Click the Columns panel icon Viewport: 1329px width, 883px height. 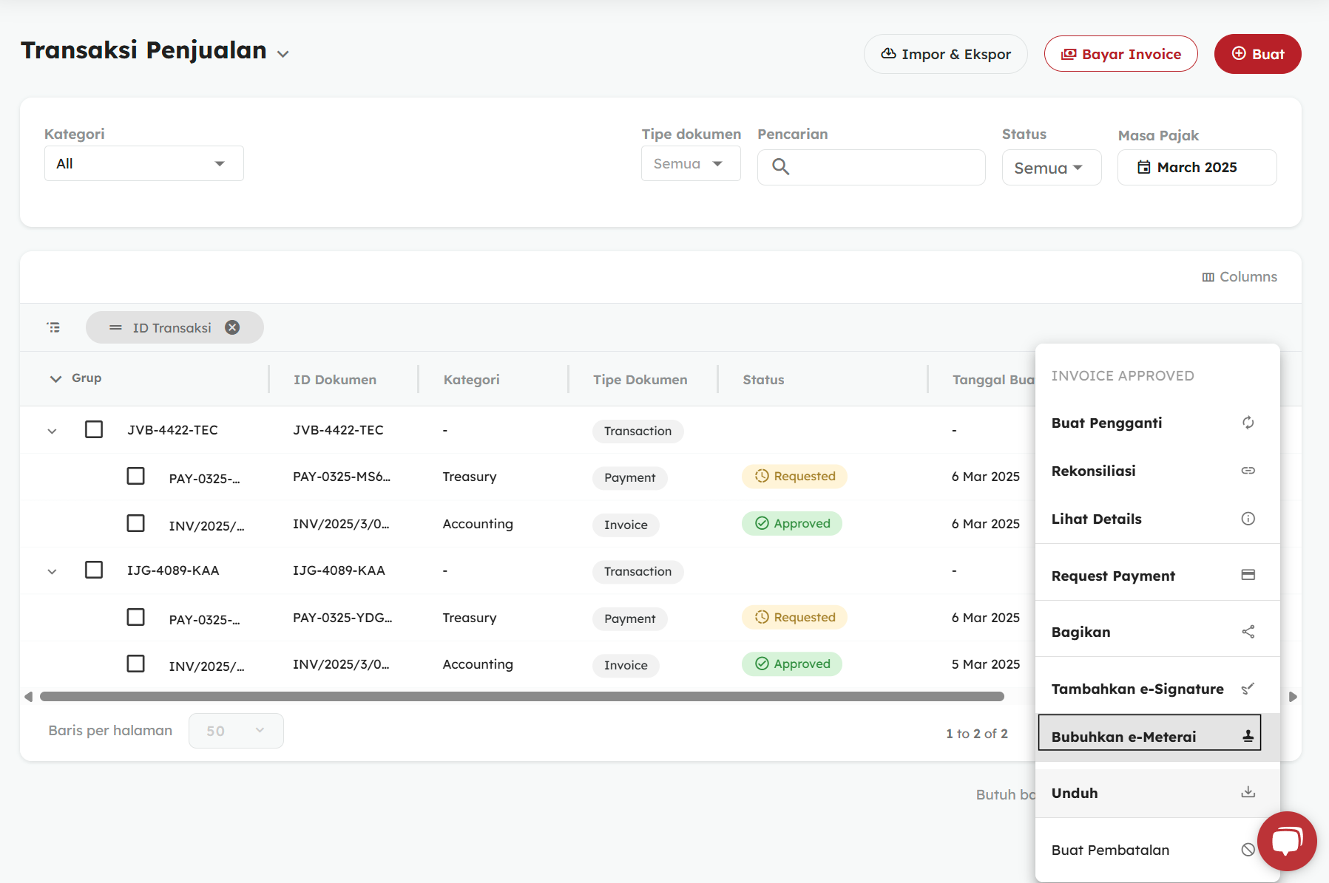[1208, 277]
